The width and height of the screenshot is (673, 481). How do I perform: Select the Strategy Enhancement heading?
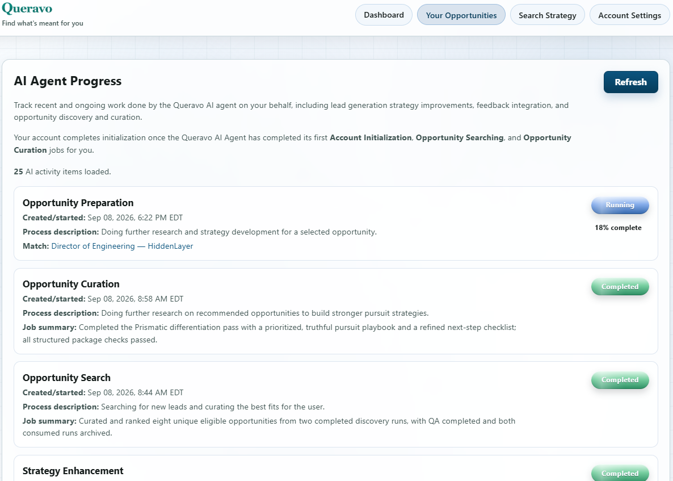tap(73, 471)
